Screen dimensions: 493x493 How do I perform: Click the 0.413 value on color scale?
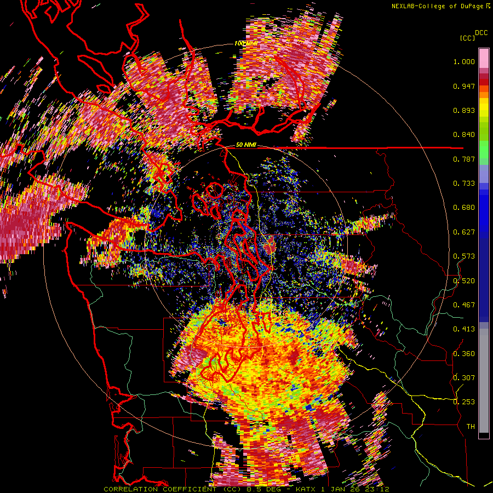tap(464, 329)
